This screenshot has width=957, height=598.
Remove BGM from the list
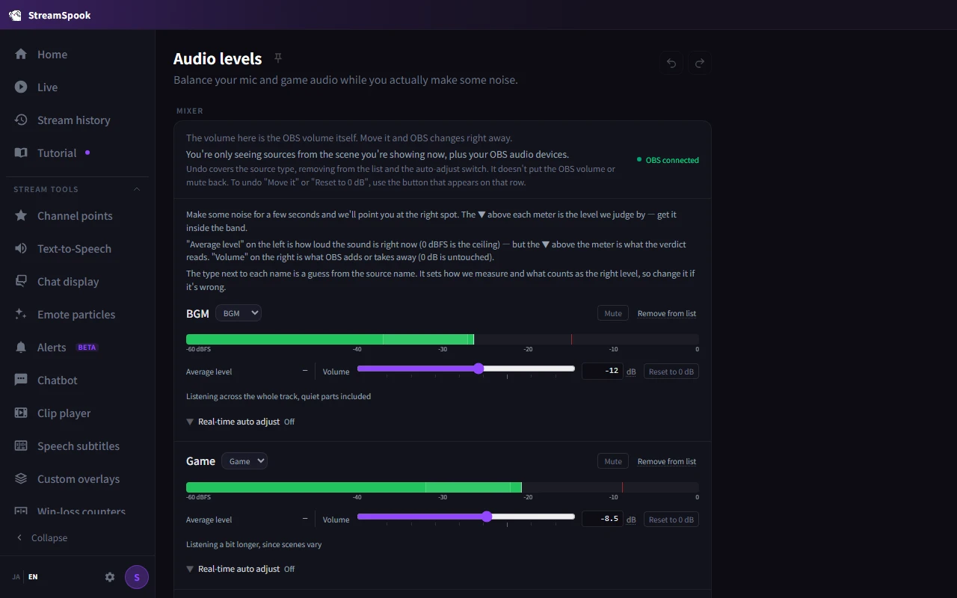pos(667,313)
